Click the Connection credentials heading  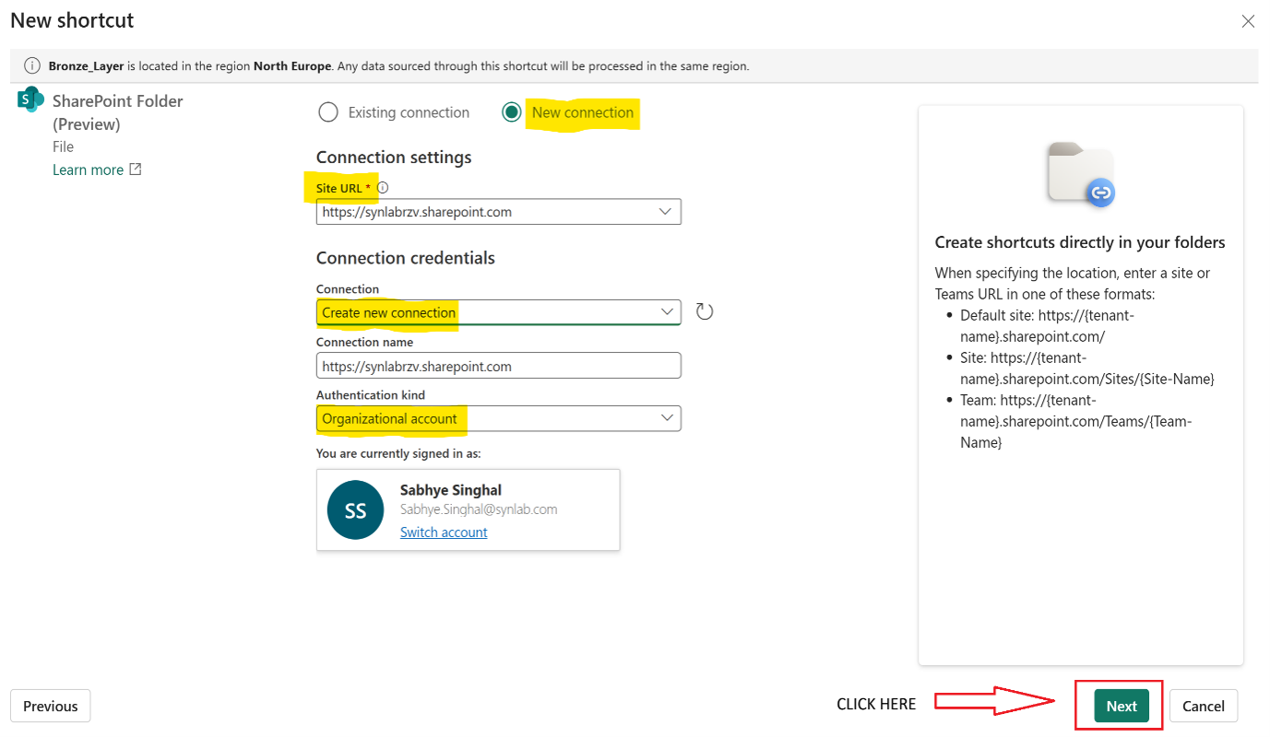(x=406, y=258)
